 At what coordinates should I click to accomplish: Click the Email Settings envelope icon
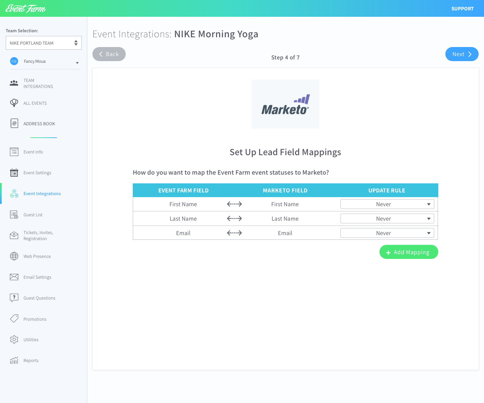(14, 277)
